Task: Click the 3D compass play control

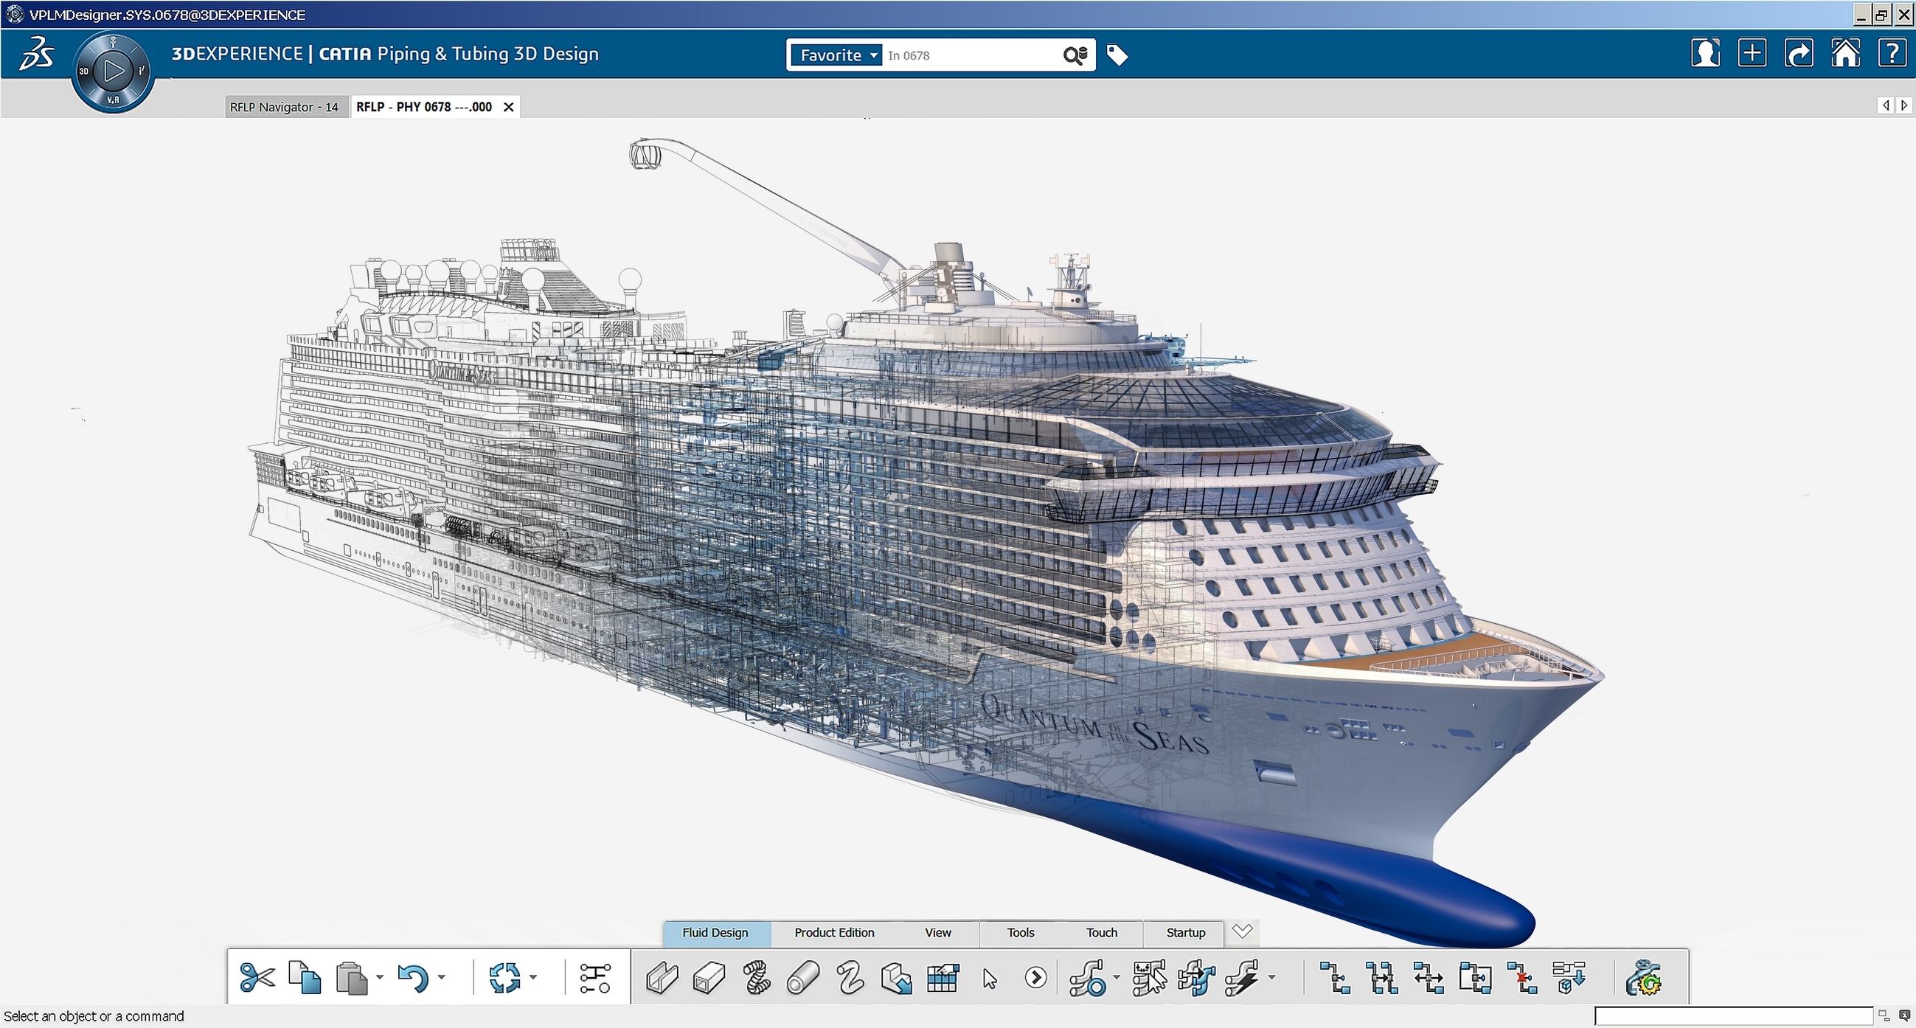Action: pyautogui.click(x=113, y=71)
